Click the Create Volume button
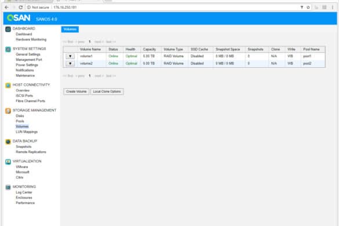Viewport: 339px width, 226px height. click(x=76, y=92)
